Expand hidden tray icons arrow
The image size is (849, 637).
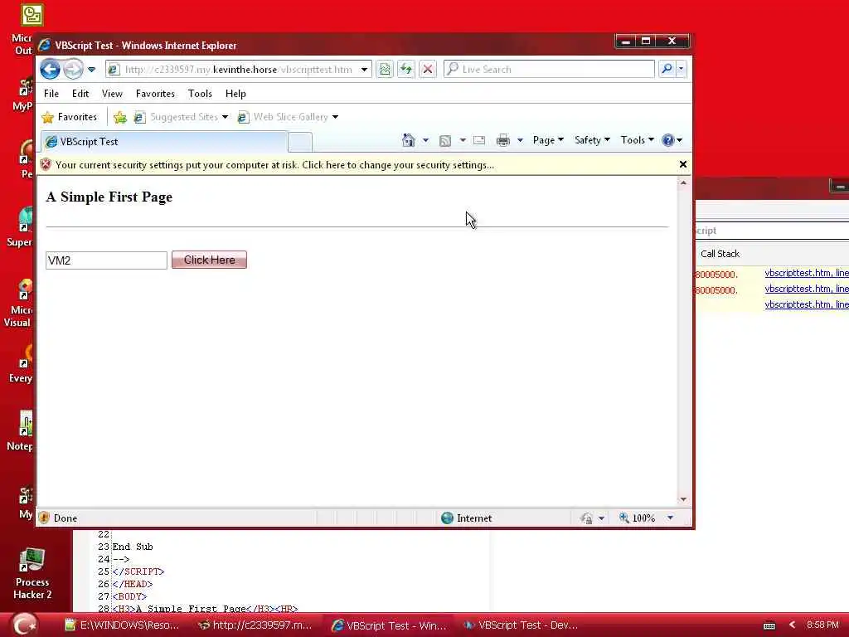pos(792,625)
